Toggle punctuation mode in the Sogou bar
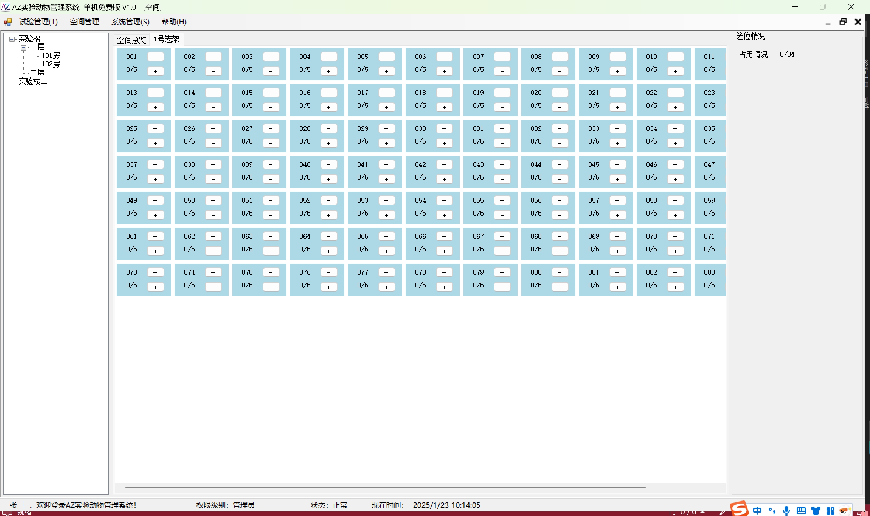Image resolution: width=870 pixels, height=516 pixels. [772, 511]
